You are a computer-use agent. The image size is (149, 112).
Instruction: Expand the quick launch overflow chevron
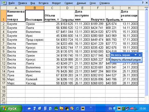coord(91,107)
